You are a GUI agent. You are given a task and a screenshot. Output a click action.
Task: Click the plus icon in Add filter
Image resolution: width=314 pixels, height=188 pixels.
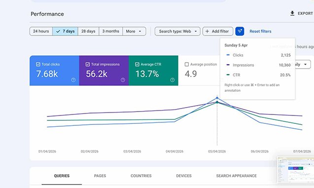tap(207, 31)
